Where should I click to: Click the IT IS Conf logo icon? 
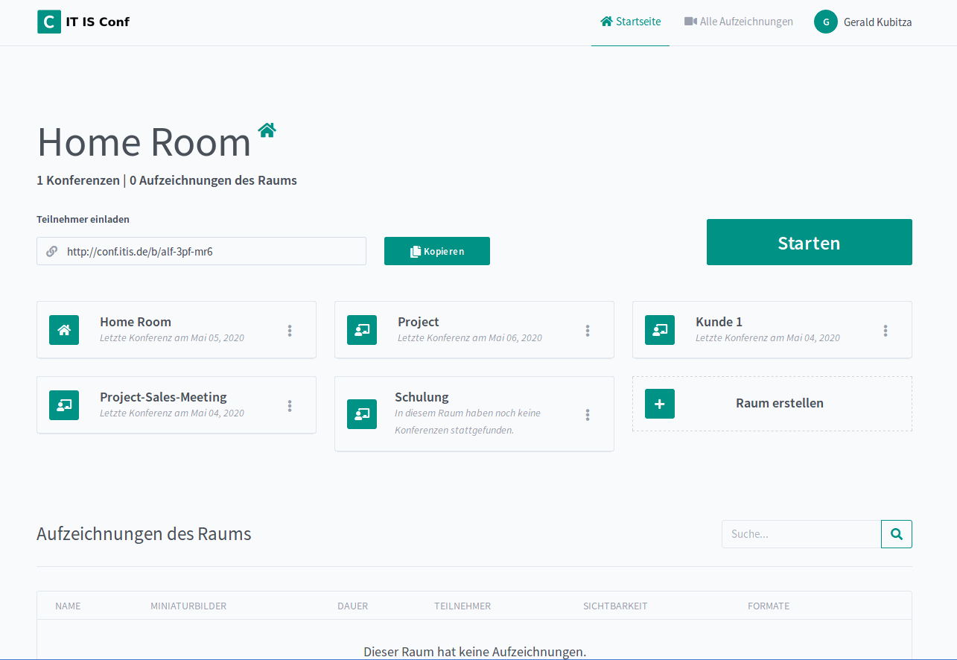point(49,22)
